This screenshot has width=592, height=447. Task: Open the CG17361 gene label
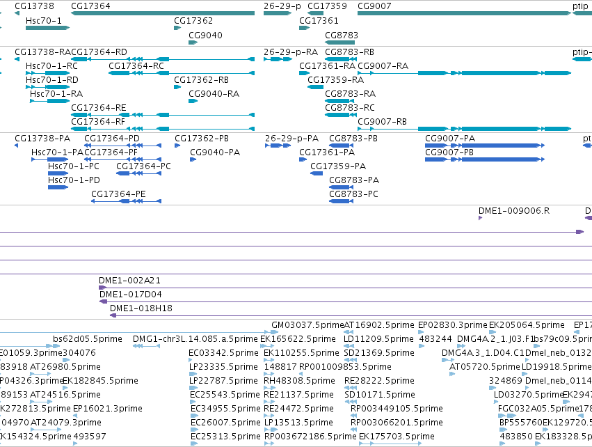point(319,20)
